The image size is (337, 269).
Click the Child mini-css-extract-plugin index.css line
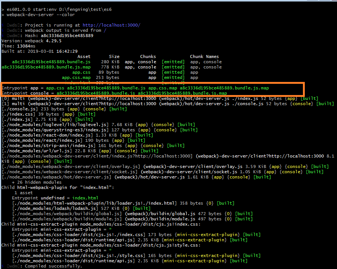click(x=101, y=224)
